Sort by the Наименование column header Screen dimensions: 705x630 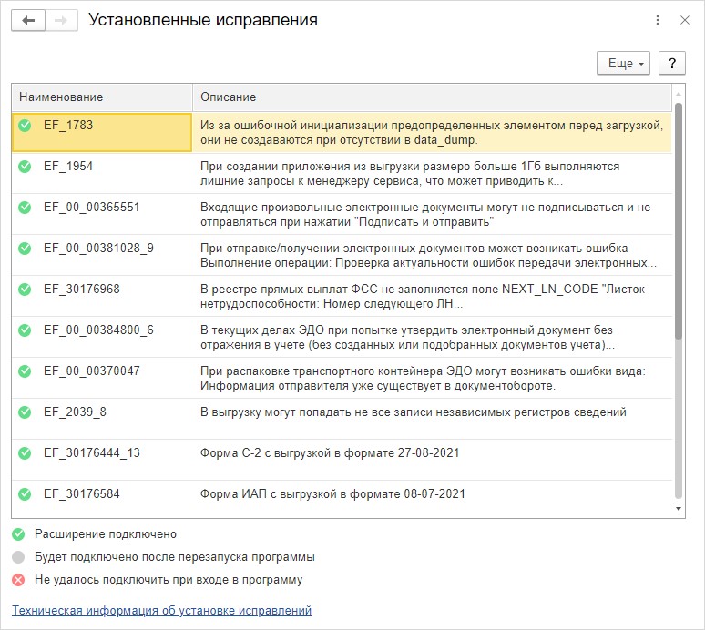coord(102,97)
